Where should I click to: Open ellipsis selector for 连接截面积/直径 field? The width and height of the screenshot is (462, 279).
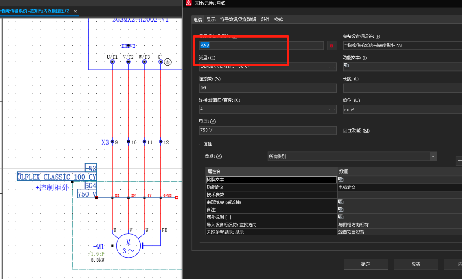[x=332, y=110]
